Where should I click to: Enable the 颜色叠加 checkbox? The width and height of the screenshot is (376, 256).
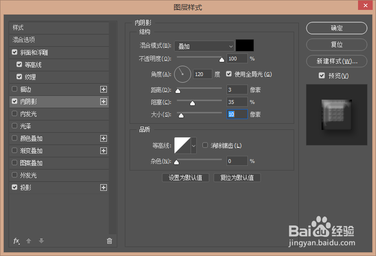point(15,138)
